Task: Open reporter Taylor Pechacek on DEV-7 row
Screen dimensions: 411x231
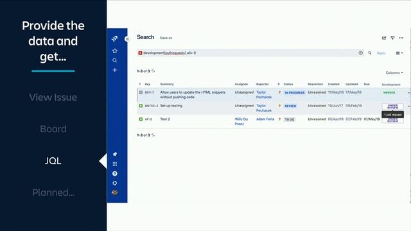Action: click(x=264, y=95)
